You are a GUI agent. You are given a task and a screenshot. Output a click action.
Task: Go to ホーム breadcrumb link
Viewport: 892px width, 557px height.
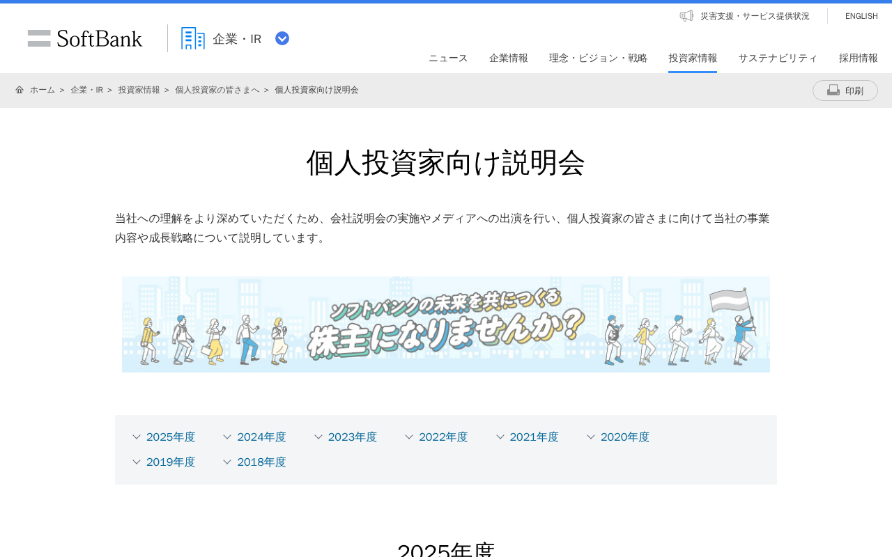click(x=42, y=90)
